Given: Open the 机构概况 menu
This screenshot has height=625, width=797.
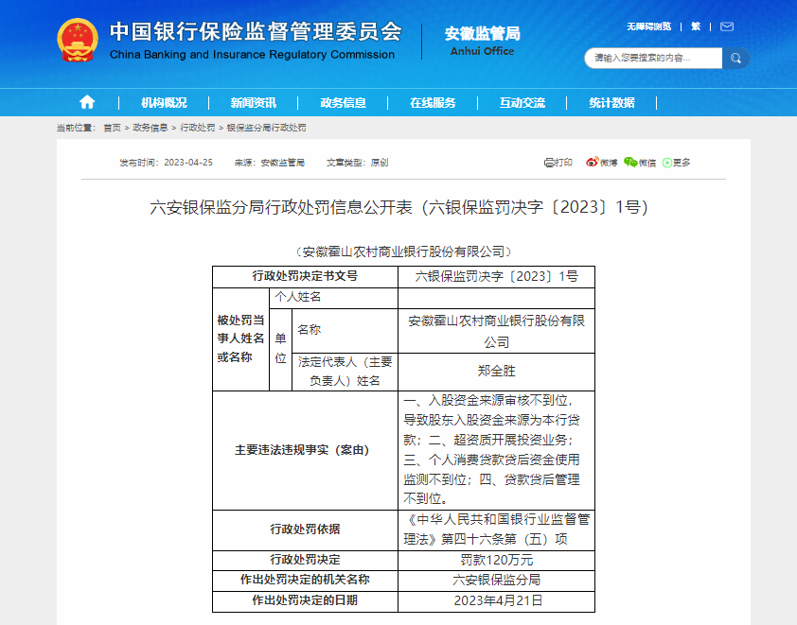Looking at the screenshot, I should point(165,102).
